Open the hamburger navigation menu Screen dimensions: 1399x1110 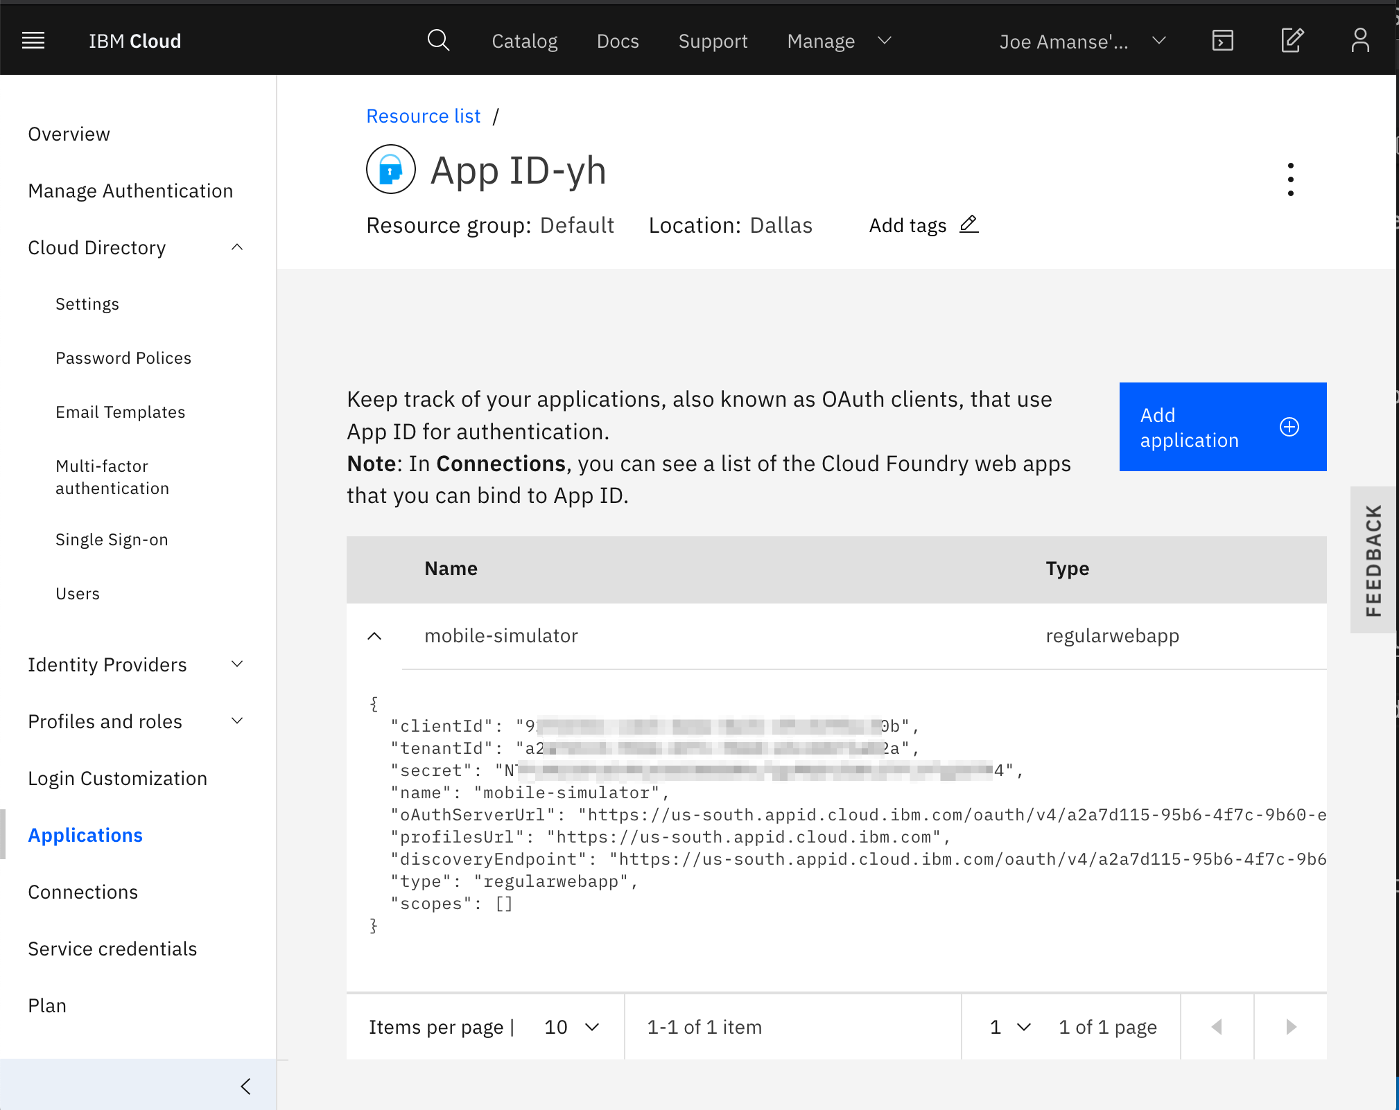33,39
